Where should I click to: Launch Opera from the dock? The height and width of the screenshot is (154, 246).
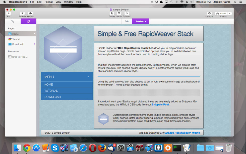[x=93, y=148]
